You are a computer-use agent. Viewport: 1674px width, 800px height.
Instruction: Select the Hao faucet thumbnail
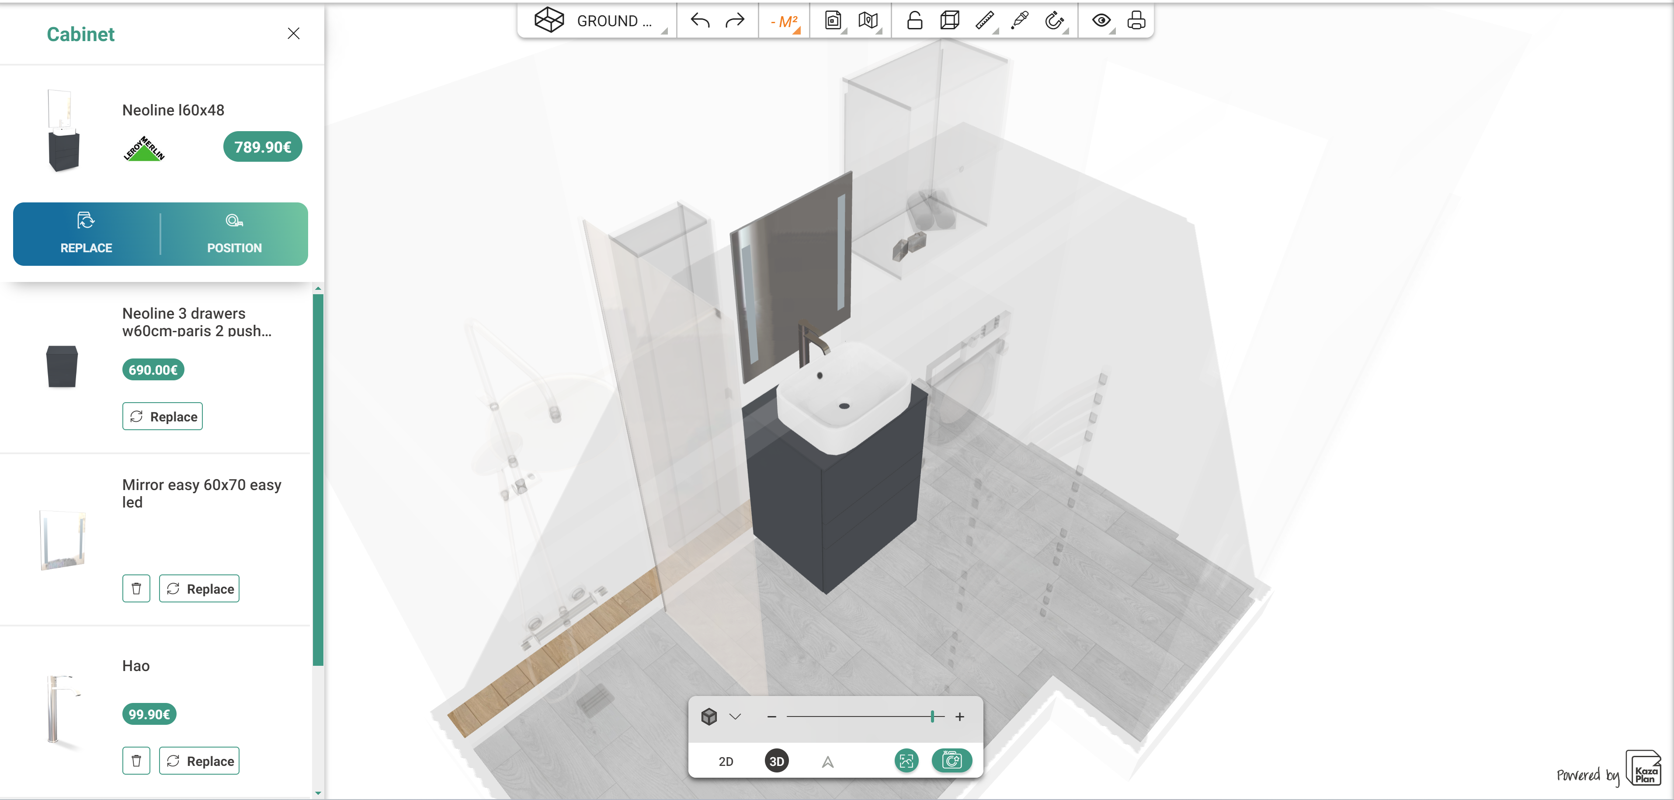(x=63, y=710)
